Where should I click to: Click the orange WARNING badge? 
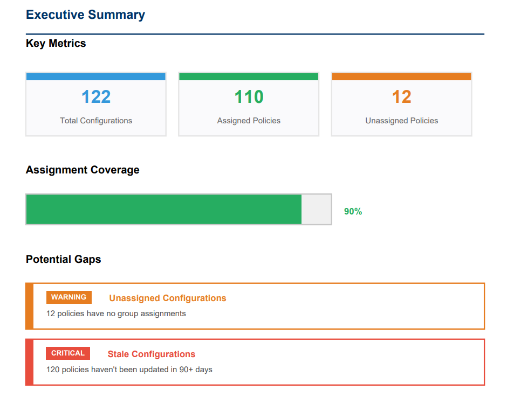pos(68,297)
